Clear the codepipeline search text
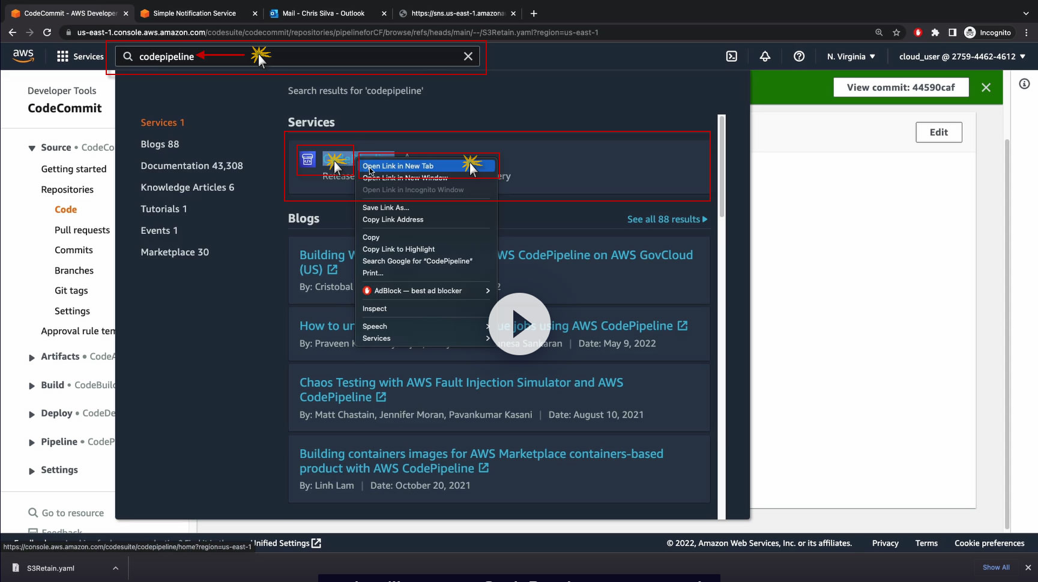The height and width of the screenshot is (582, 1038). pyautogui.click(x=468, y=56)
